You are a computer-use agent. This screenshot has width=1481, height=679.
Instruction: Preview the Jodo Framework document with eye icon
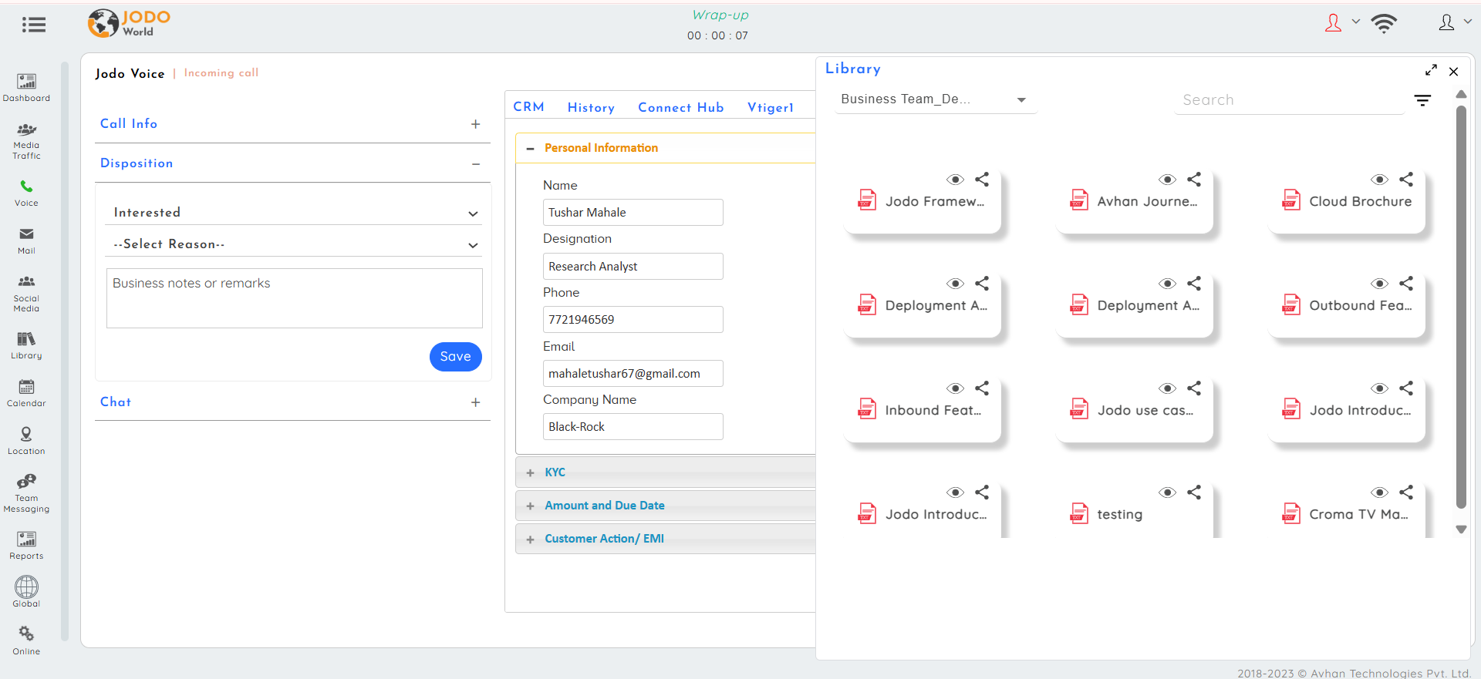pyautogui.click(x=956, y=180)
